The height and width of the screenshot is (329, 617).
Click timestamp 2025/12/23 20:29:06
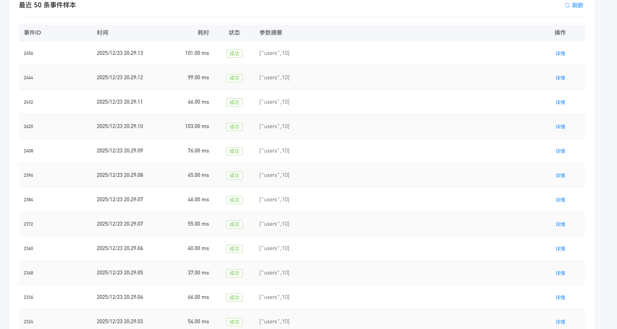click(120, 248)
